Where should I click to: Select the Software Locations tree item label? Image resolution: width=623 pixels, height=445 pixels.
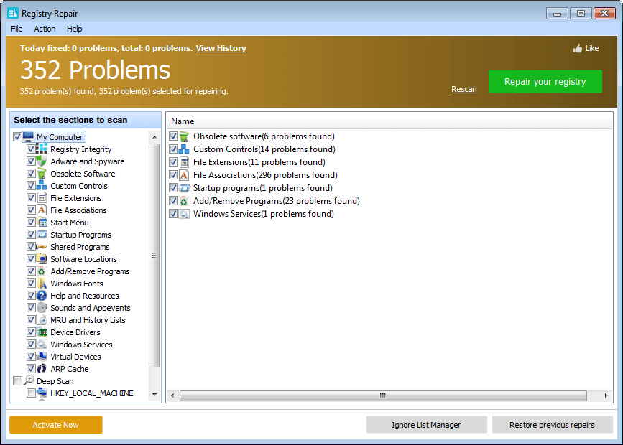click(83, 259)
